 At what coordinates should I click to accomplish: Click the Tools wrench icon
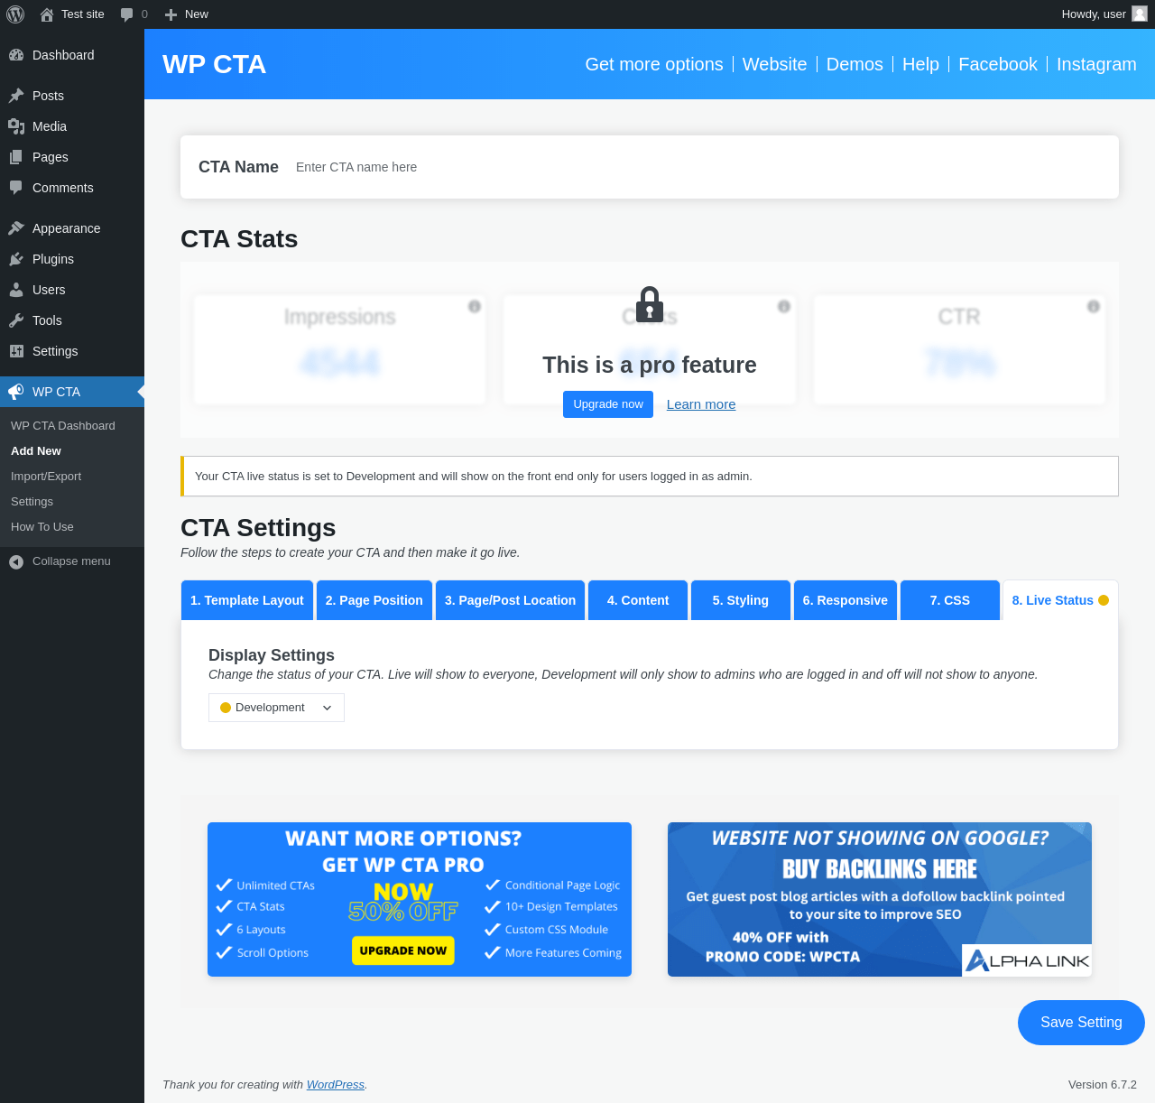(16, 320)
